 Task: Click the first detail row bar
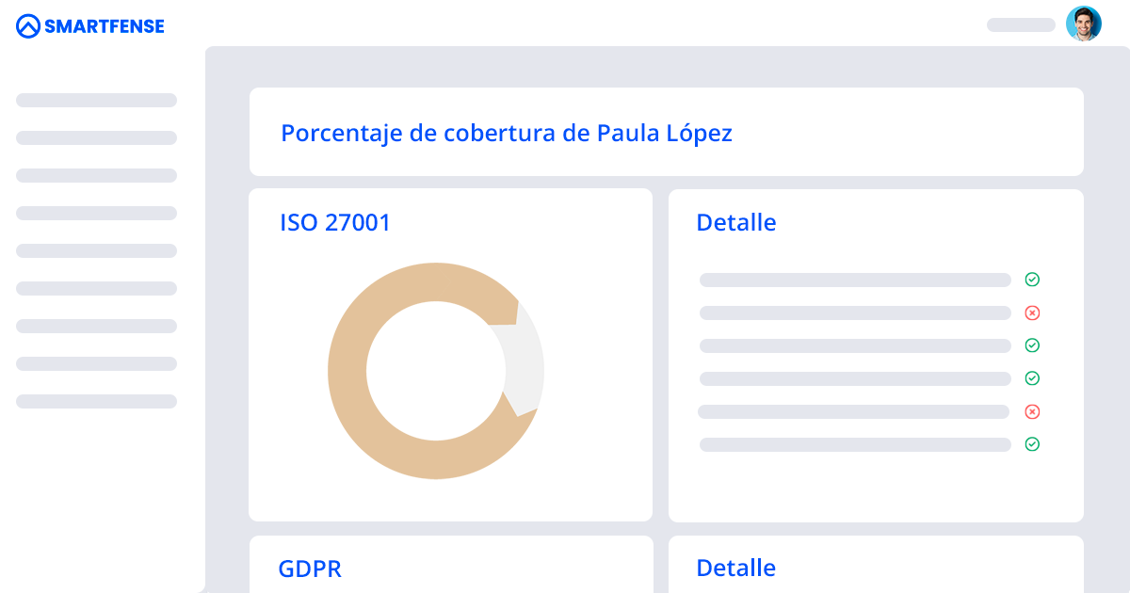(x=854, y=280)
